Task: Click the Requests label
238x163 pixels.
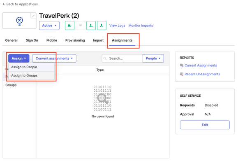Action: (x=187, y=105)
